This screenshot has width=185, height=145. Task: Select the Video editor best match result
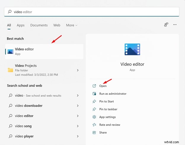(44, 52)
